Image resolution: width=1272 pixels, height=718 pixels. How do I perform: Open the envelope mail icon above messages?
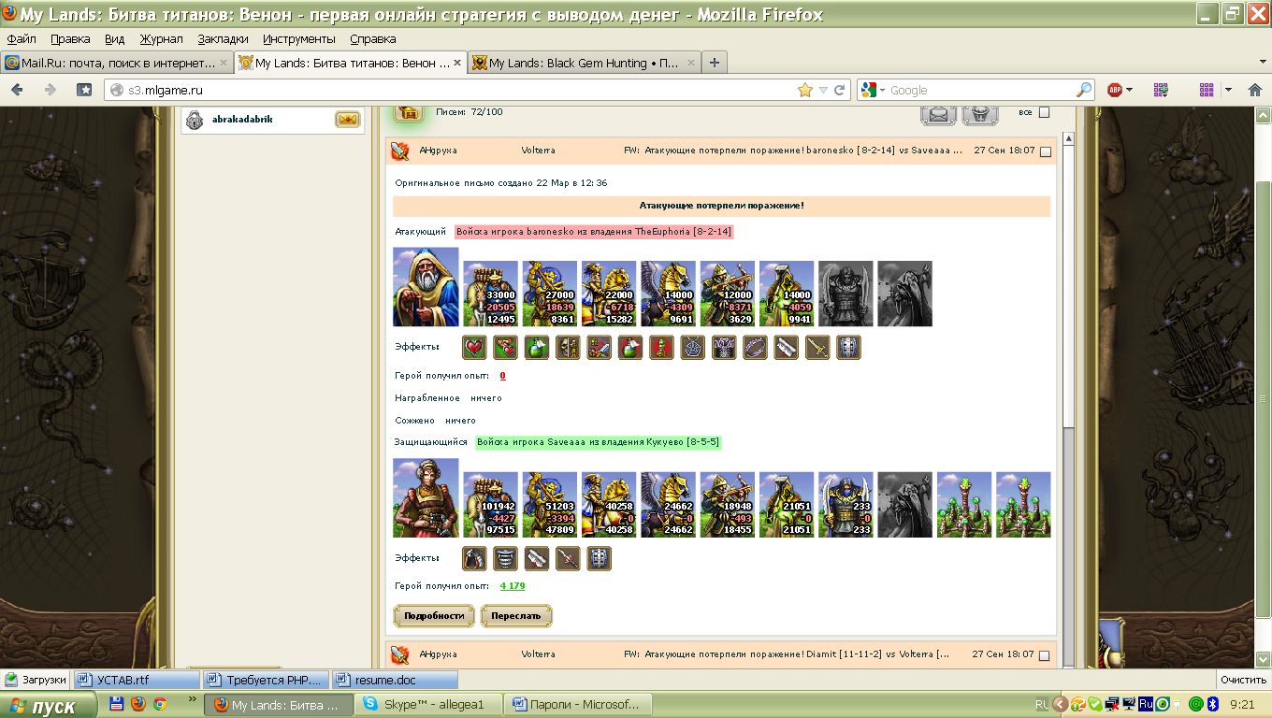pos(938,114)
